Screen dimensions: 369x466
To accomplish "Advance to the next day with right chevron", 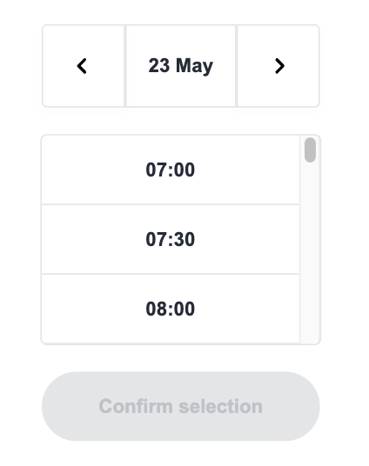I will [x=278, y=66].
